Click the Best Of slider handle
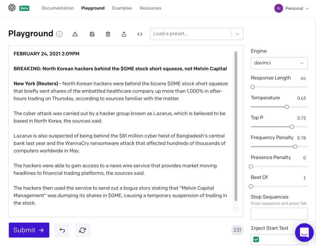The width and height of the screenshot is (316, 246). pos(251,187)
